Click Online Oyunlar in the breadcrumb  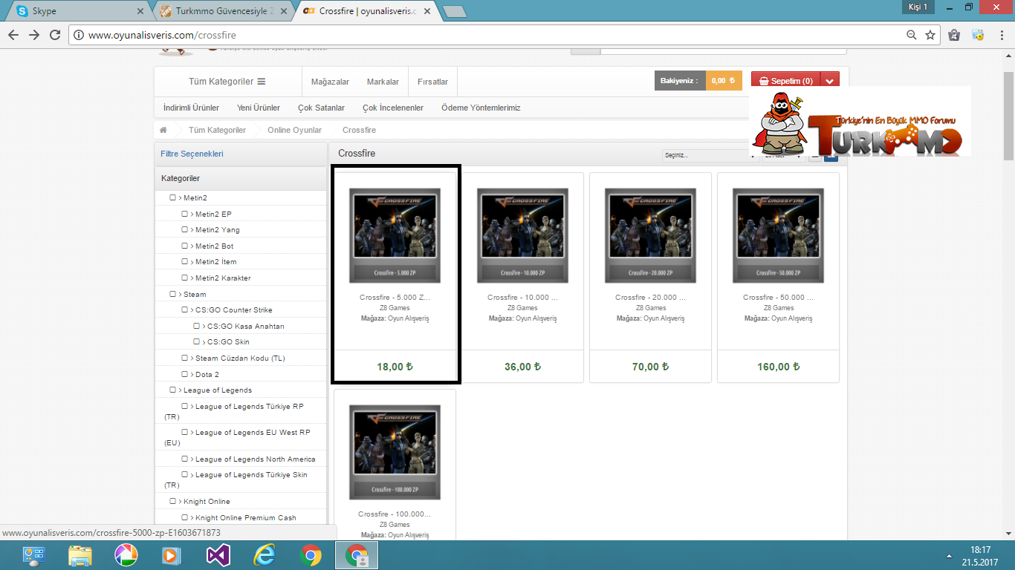coord(294,130)
